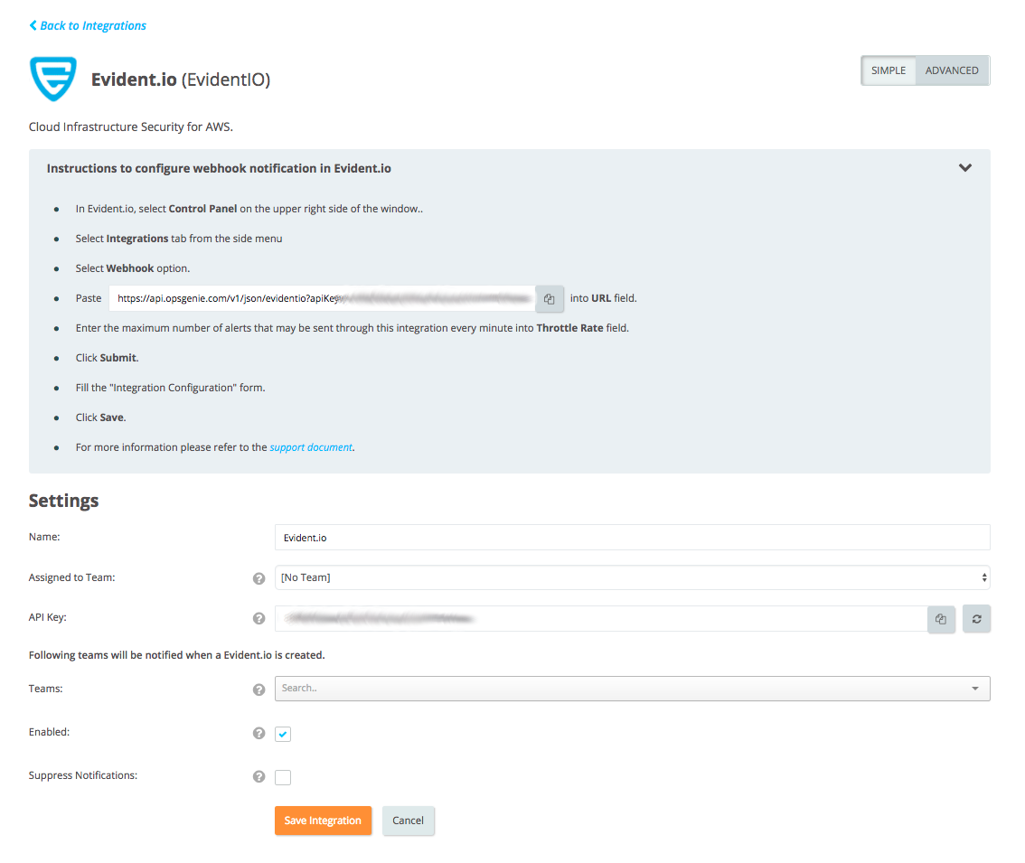This screenshot has width=1025, height=863.
Task: Click the Control Panel instruction line
Action: (x=249, y=209)
